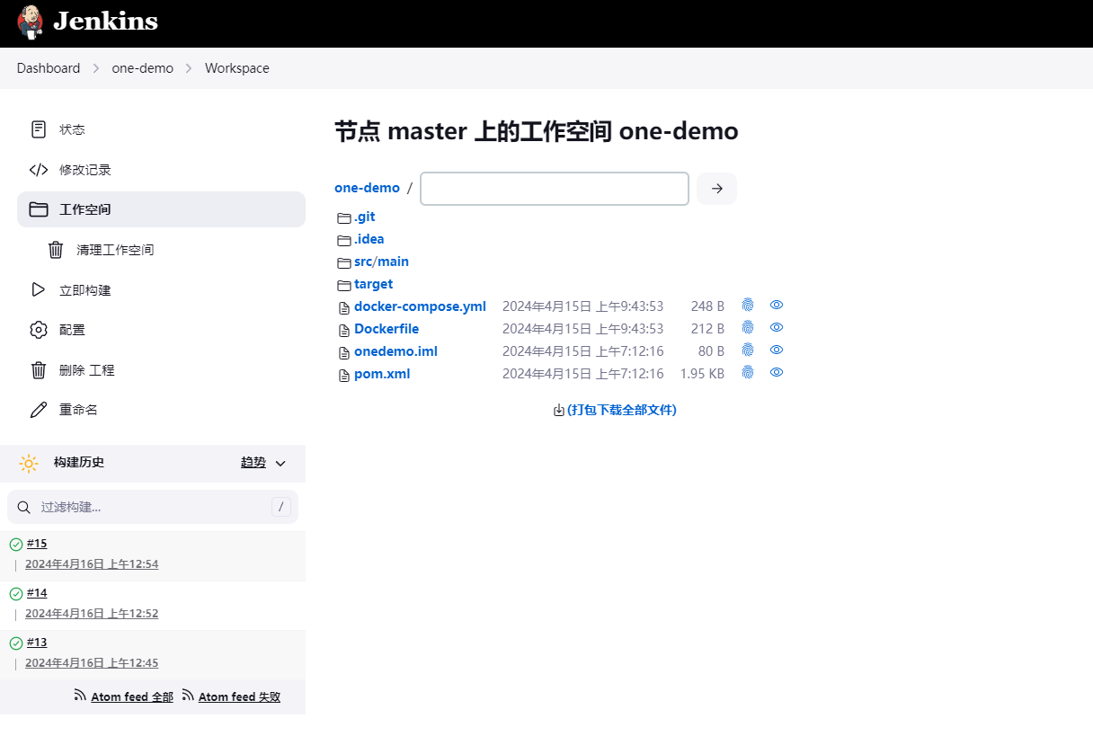Focus the workspace path input field

(555, 189)
